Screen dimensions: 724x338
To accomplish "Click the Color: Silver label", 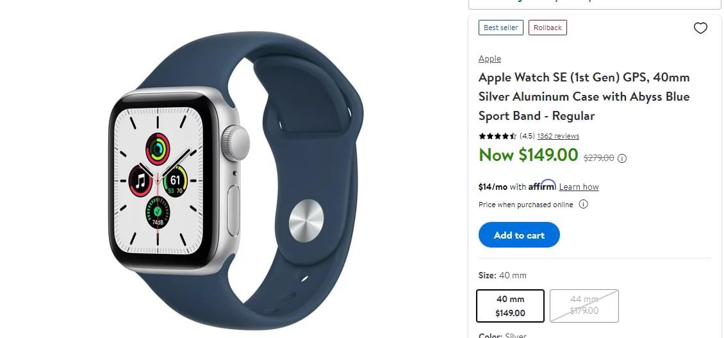I will (502, 335).
